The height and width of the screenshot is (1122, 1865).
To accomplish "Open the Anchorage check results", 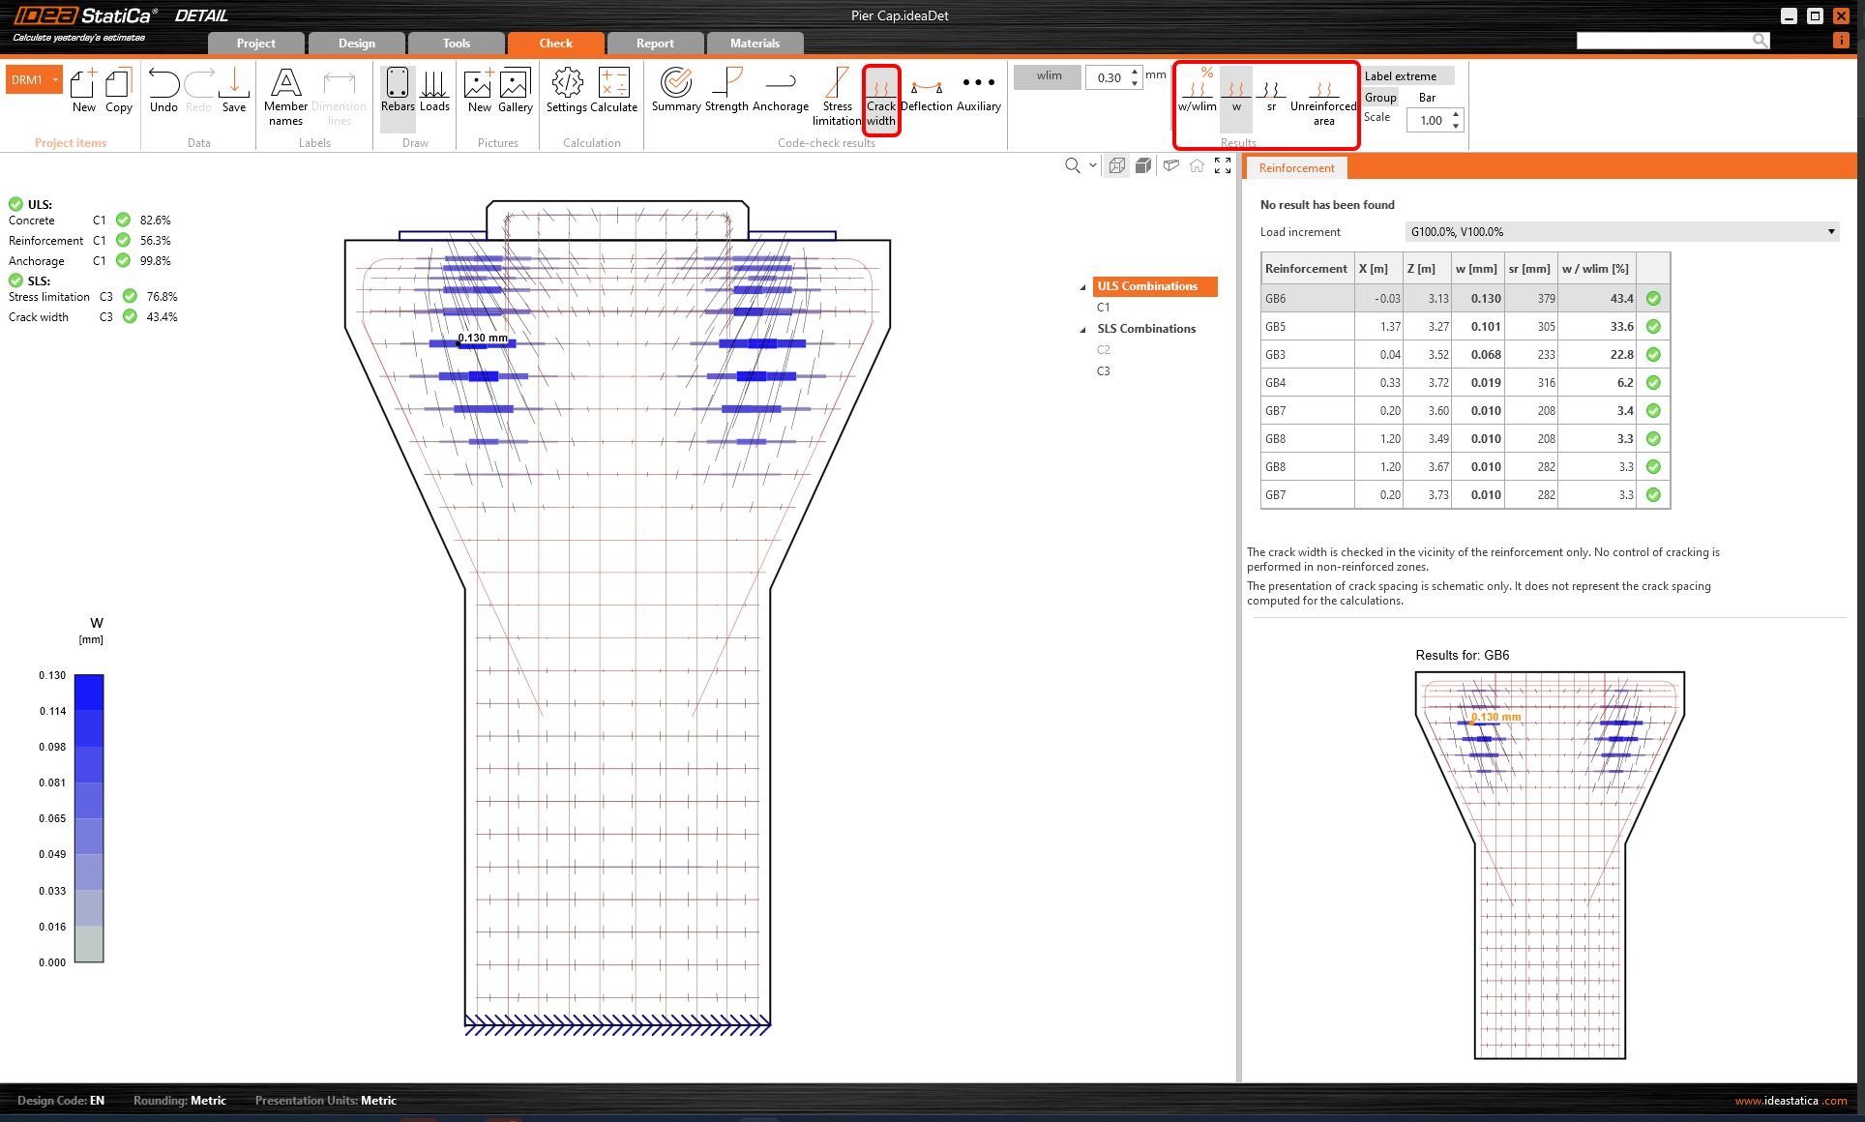I will [x=780, y=93].
